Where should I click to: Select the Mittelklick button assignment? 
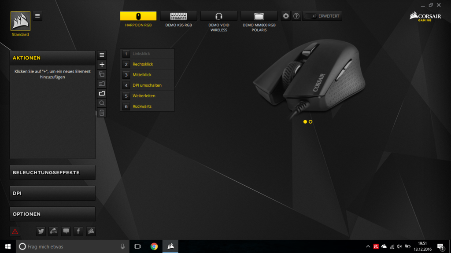147,75
